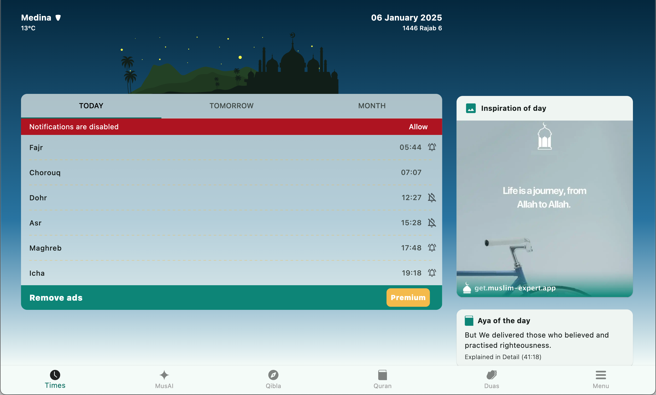Click the shield icon beside Medina
The image size is (656, 395).
tap(58, 17)
